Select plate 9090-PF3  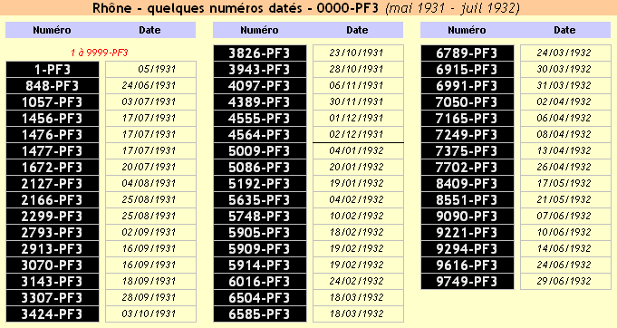(x=468, y=217)
